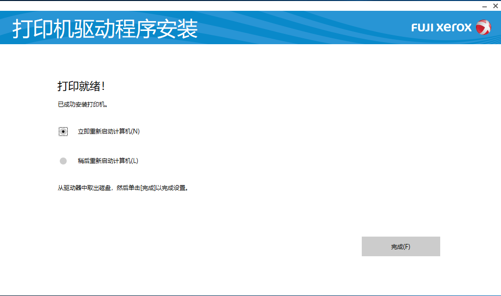Click the 立即重新启动计算机(N) option label
Viewport: 501px width, 296px height.
pos(108,132)
